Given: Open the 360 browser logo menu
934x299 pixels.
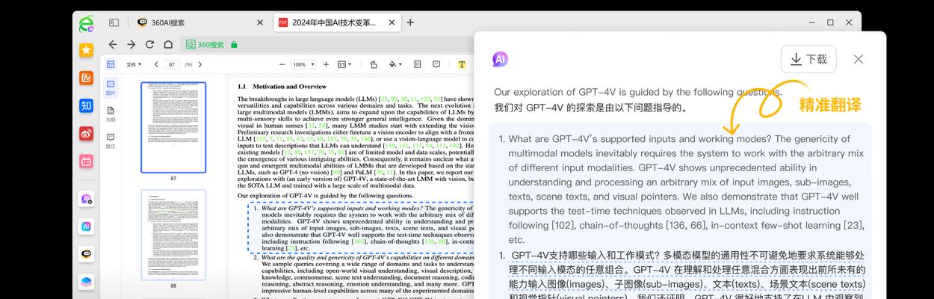Looking at the screenshot, I should (x=87, y=24).
